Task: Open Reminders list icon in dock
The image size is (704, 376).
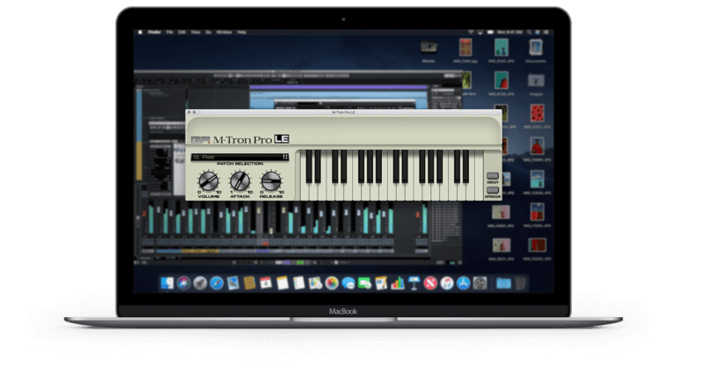Action: pyautogui.click(x=298, y=284)
